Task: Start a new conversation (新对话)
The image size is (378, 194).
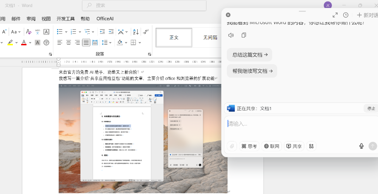Action: click(367, 15)
